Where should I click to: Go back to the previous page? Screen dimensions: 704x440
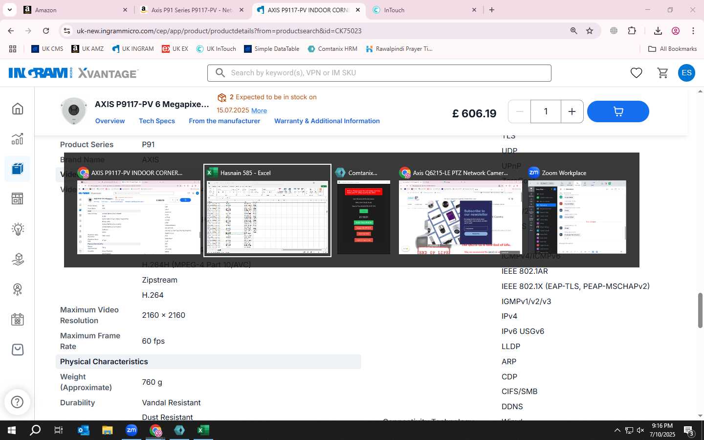[11, 31]
